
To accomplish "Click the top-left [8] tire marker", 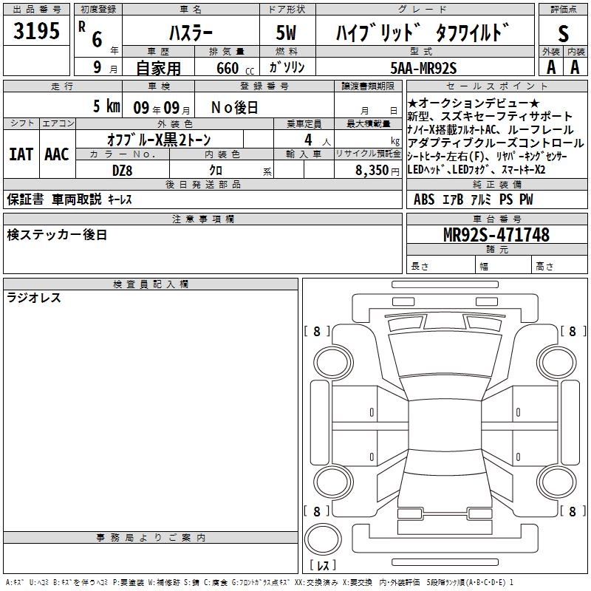I will (316, 332).
